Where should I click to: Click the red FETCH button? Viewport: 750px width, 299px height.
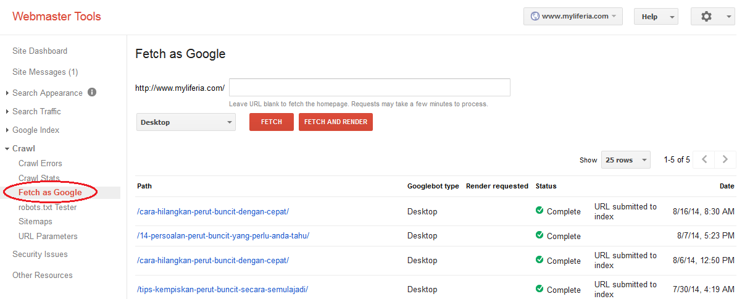click(272, 122)
